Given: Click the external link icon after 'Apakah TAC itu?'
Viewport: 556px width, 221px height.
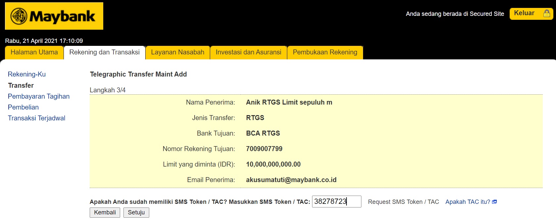Looking at the screenshot, I should tap(494, 202).
